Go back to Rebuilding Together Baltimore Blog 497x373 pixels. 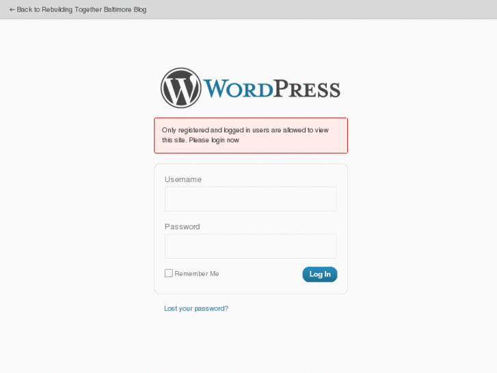point(78,10)
